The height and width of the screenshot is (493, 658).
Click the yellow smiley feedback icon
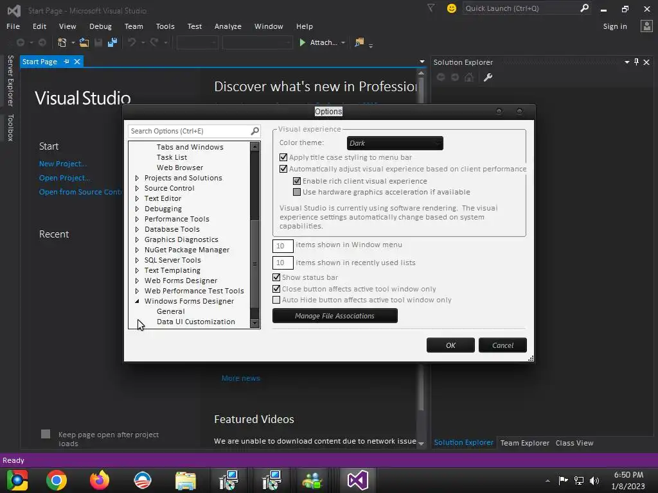coord(452,8)
